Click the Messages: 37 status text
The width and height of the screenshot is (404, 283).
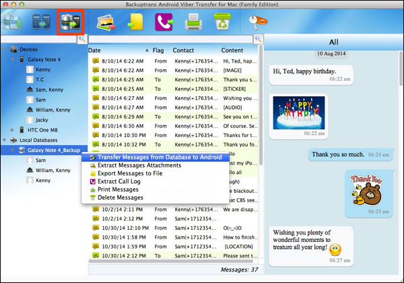pyautogui.click(x=239, y=270)
